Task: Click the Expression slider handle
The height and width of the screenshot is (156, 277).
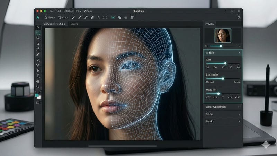Action: 223,79
